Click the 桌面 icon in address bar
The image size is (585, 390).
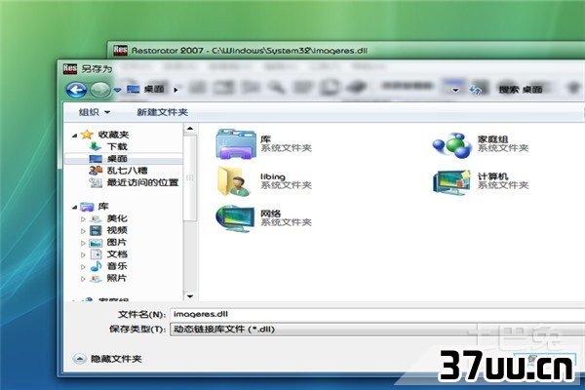(134, 89)
